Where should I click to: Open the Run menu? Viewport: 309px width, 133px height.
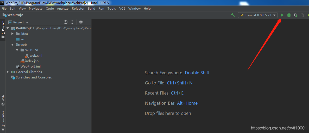point(101,9)
